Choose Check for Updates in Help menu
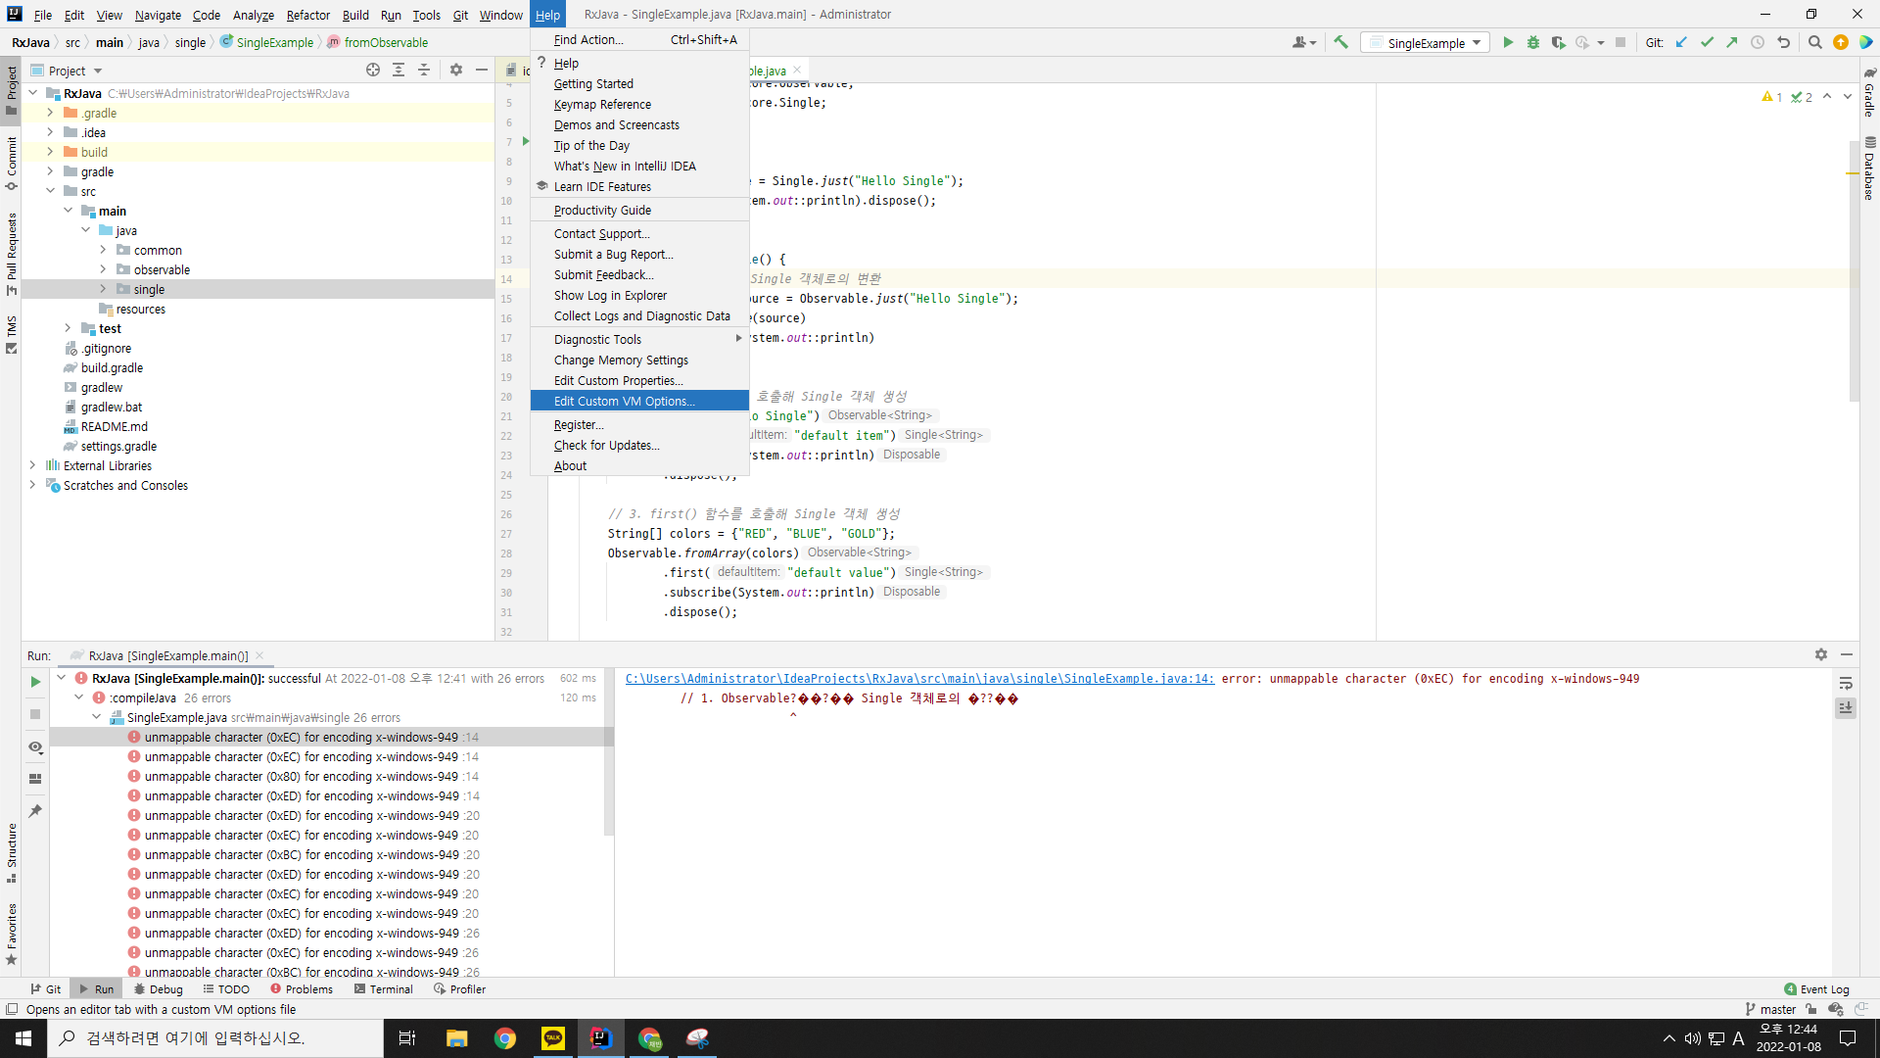The height and width of the screenshot is (1058, 1880). (x=606, y=445)
